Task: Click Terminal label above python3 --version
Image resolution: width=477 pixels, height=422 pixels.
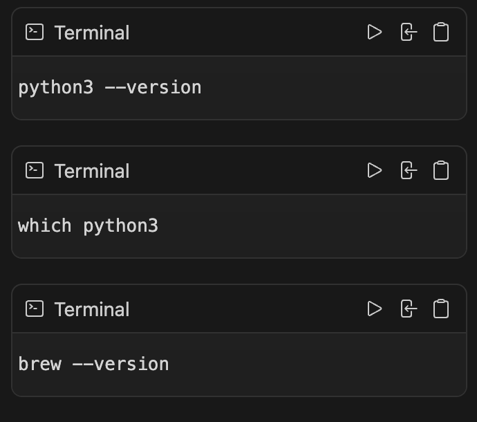Action: point(92,33)
